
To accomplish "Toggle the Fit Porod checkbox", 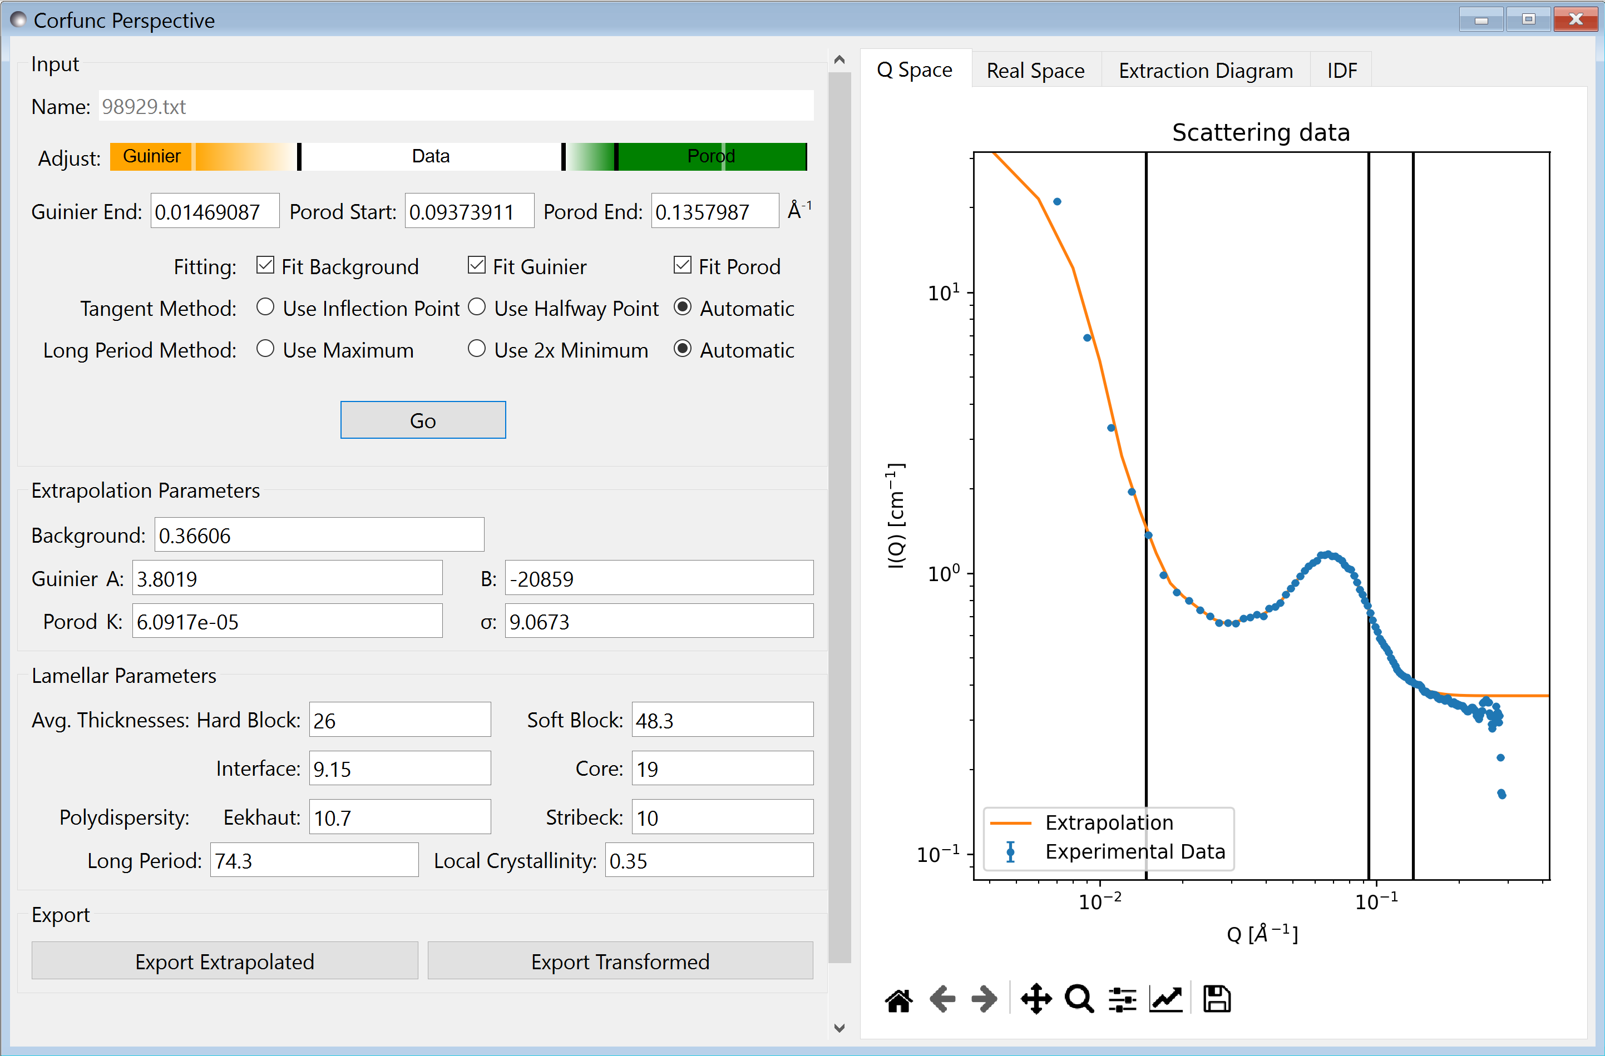I will (x=683, y=266).
